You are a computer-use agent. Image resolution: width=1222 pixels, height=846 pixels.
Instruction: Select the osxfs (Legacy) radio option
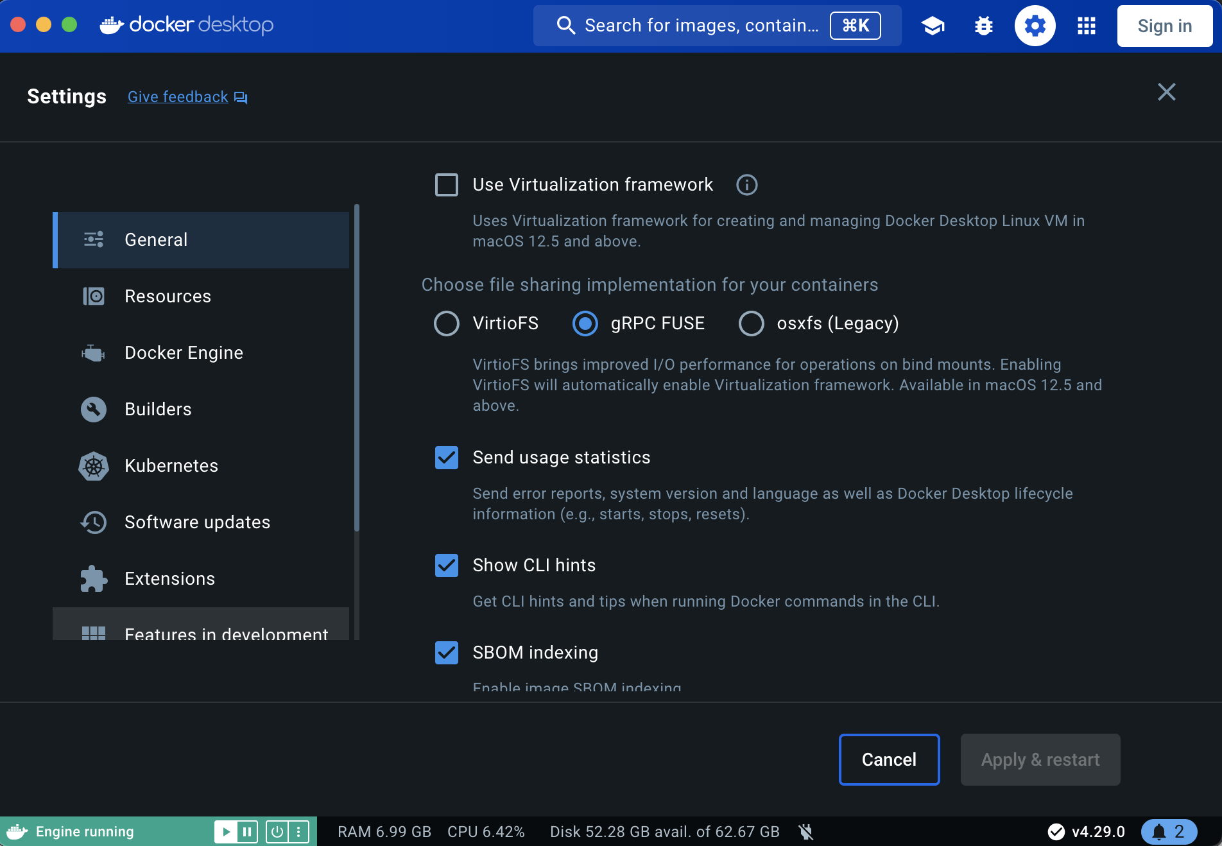(x=751, y=324)
